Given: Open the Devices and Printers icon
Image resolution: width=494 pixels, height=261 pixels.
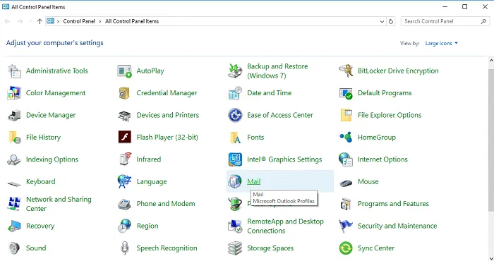Looking at the screenshot, I should click(124, 115).
